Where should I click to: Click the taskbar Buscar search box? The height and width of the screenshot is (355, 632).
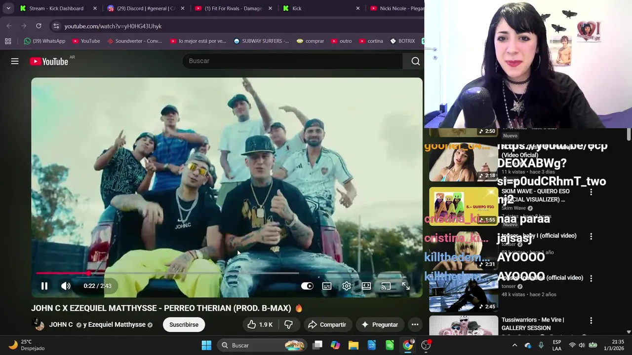pyautogui.click(x=263, y=345)
